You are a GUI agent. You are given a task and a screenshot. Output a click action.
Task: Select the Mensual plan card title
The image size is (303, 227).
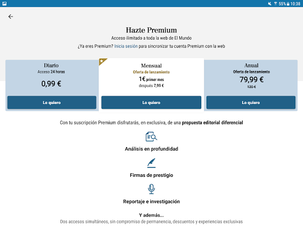tap(151, 66)
